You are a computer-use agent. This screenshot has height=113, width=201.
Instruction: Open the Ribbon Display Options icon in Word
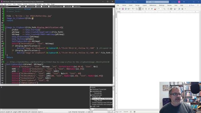coord(184,2)
